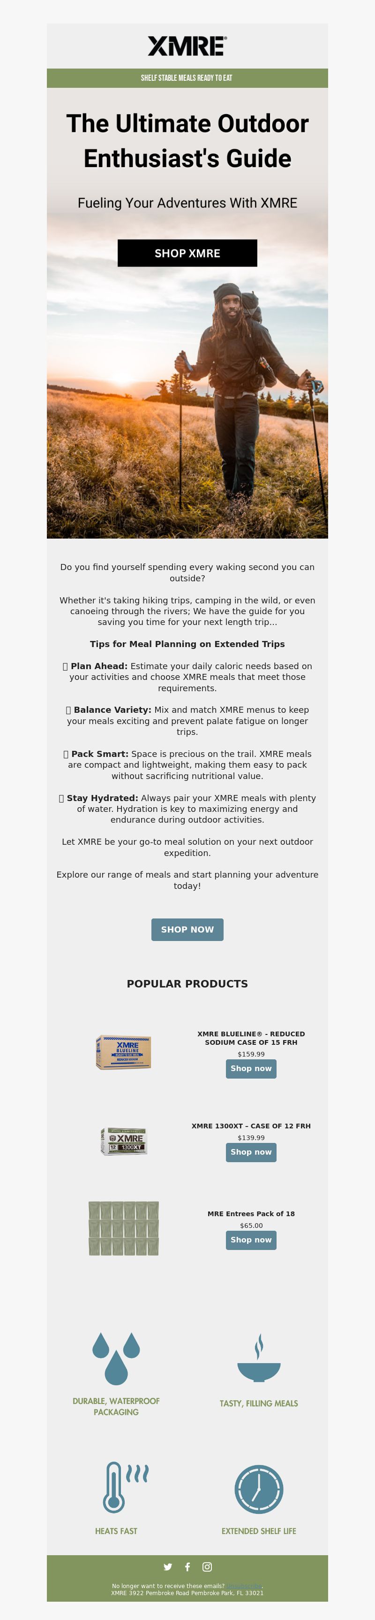This screenshot has height=1620, width=375.
Task: Open the 1300XT case product image
Action: (124, 1141)
